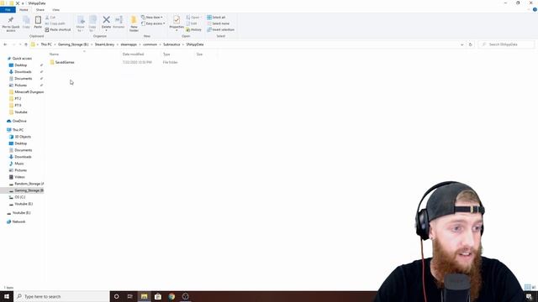Screen dimensions: 538x302
Task: Click Select all in the Select group
Action: click(x=216, y=18)
